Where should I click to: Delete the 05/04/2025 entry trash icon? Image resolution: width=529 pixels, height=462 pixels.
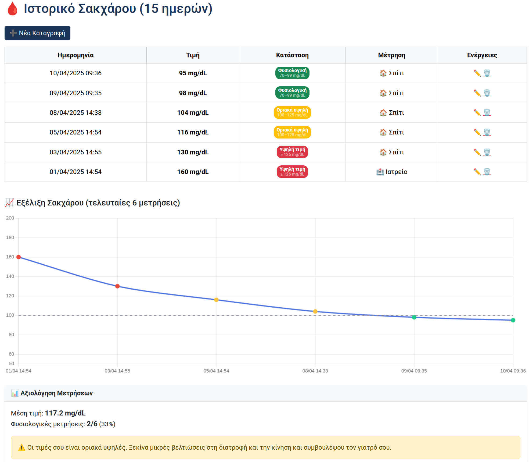(487, 132)
